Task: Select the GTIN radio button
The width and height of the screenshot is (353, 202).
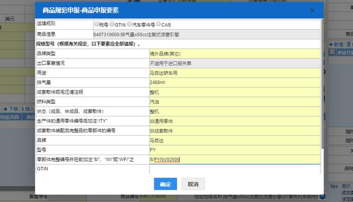Action: coord(112,24)
